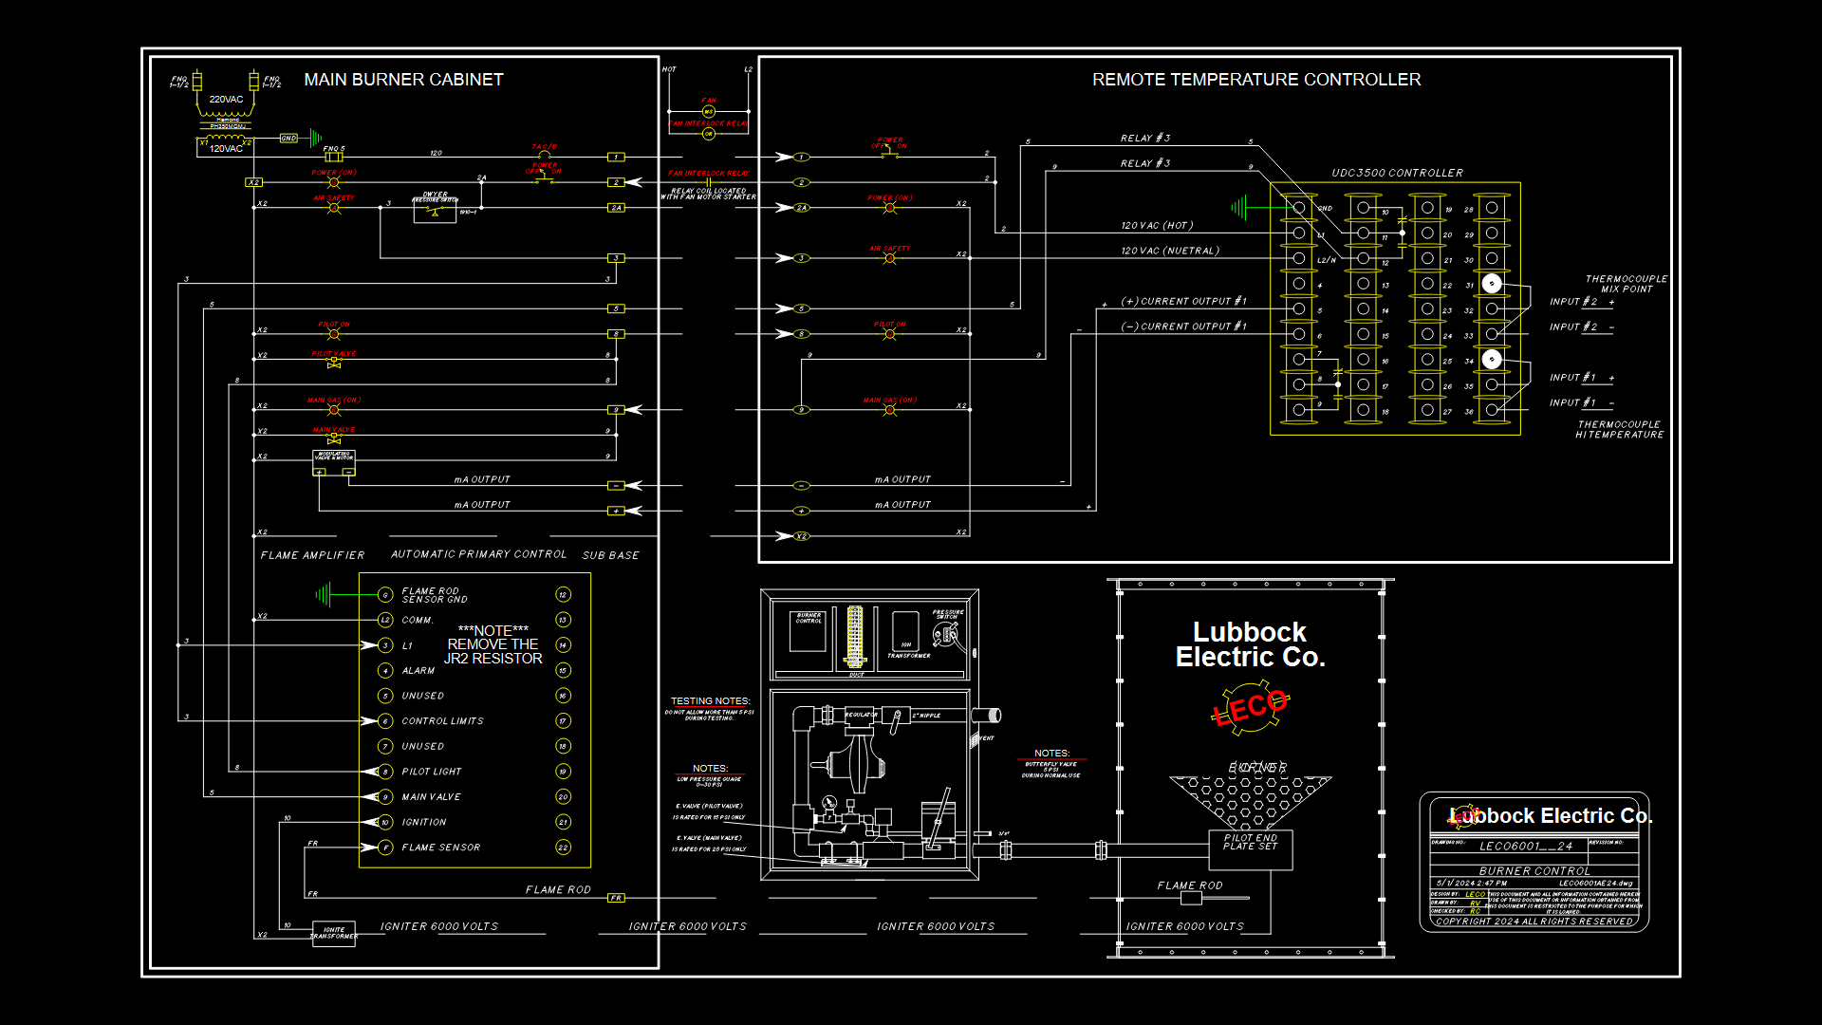Click the INPUT #1 - label
Viewport: 1822px width, 1025px height.
coord(1582,402)
